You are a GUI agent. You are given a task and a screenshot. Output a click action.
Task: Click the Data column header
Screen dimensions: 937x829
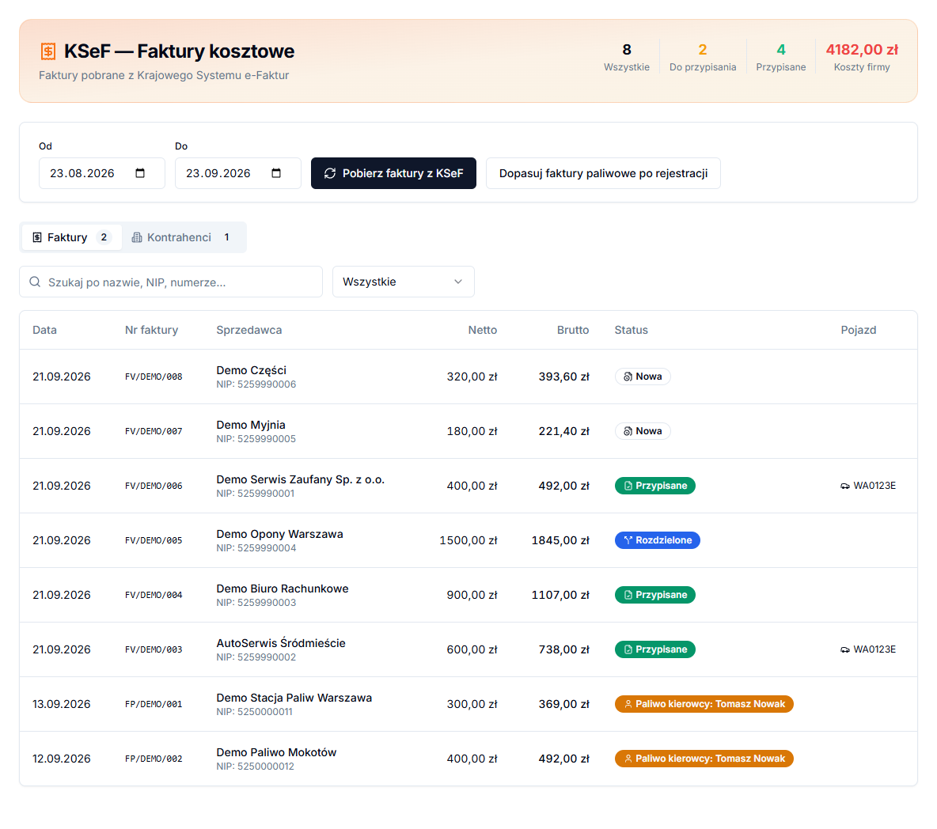coord(45,331)
